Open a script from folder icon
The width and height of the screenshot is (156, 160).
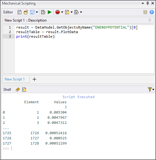coord(26,12)
